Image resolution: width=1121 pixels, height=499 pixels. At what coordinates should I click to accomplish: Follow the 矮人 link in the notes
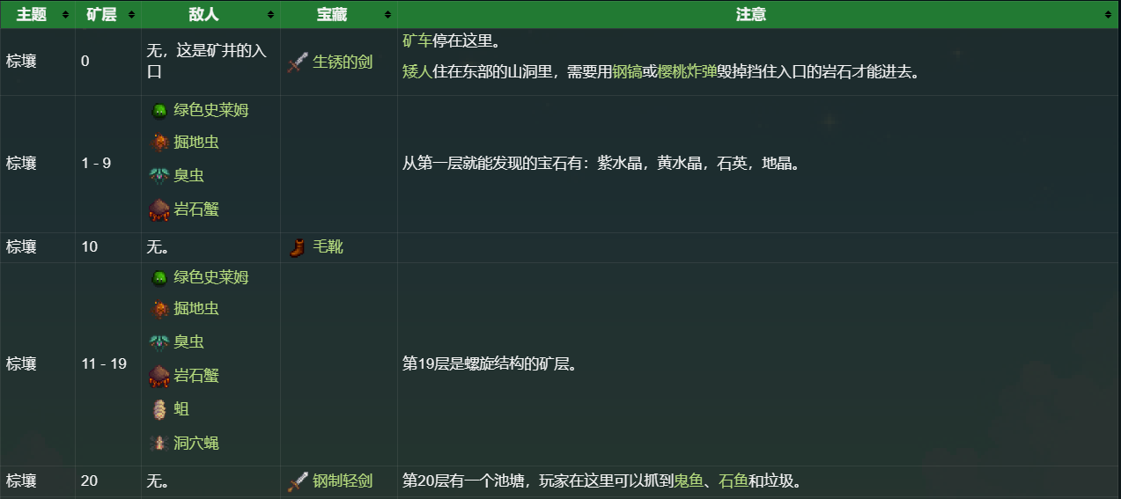click(x=417, y=72)
